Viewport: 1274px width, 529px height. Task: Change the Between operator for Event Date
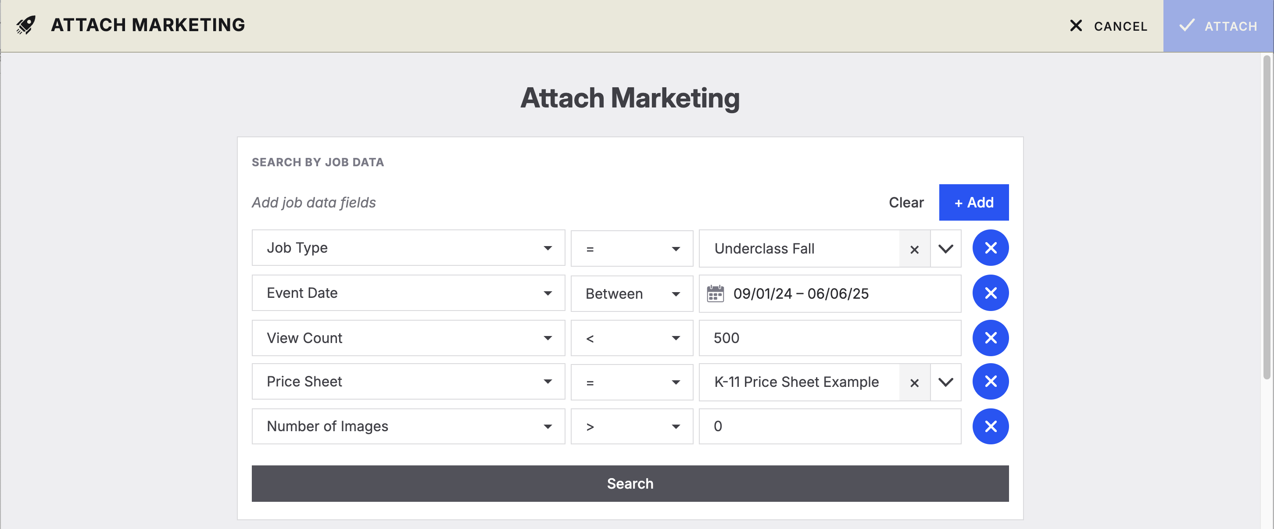pyautogui.click(x=632, y=293)
